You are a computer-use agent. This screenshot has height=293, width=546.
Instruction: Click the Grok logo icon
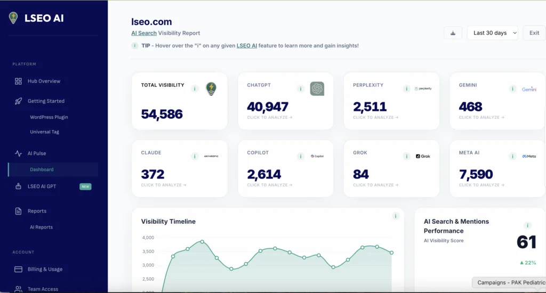(423, 156)
